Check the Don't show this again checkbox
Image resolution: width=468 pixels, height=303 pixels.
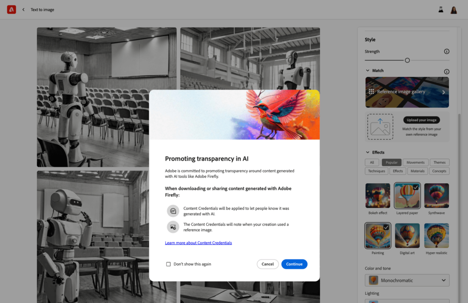(169, 264)
